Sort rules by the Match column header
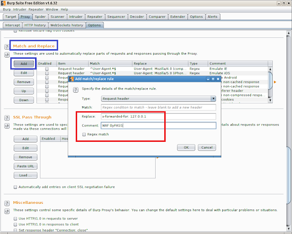 click(110, 63)
